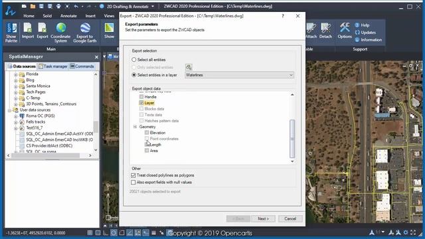Collapse the User data sources node
Image resolution: width=425 pixels, height=239 pixels.
(x=9, y=110)
